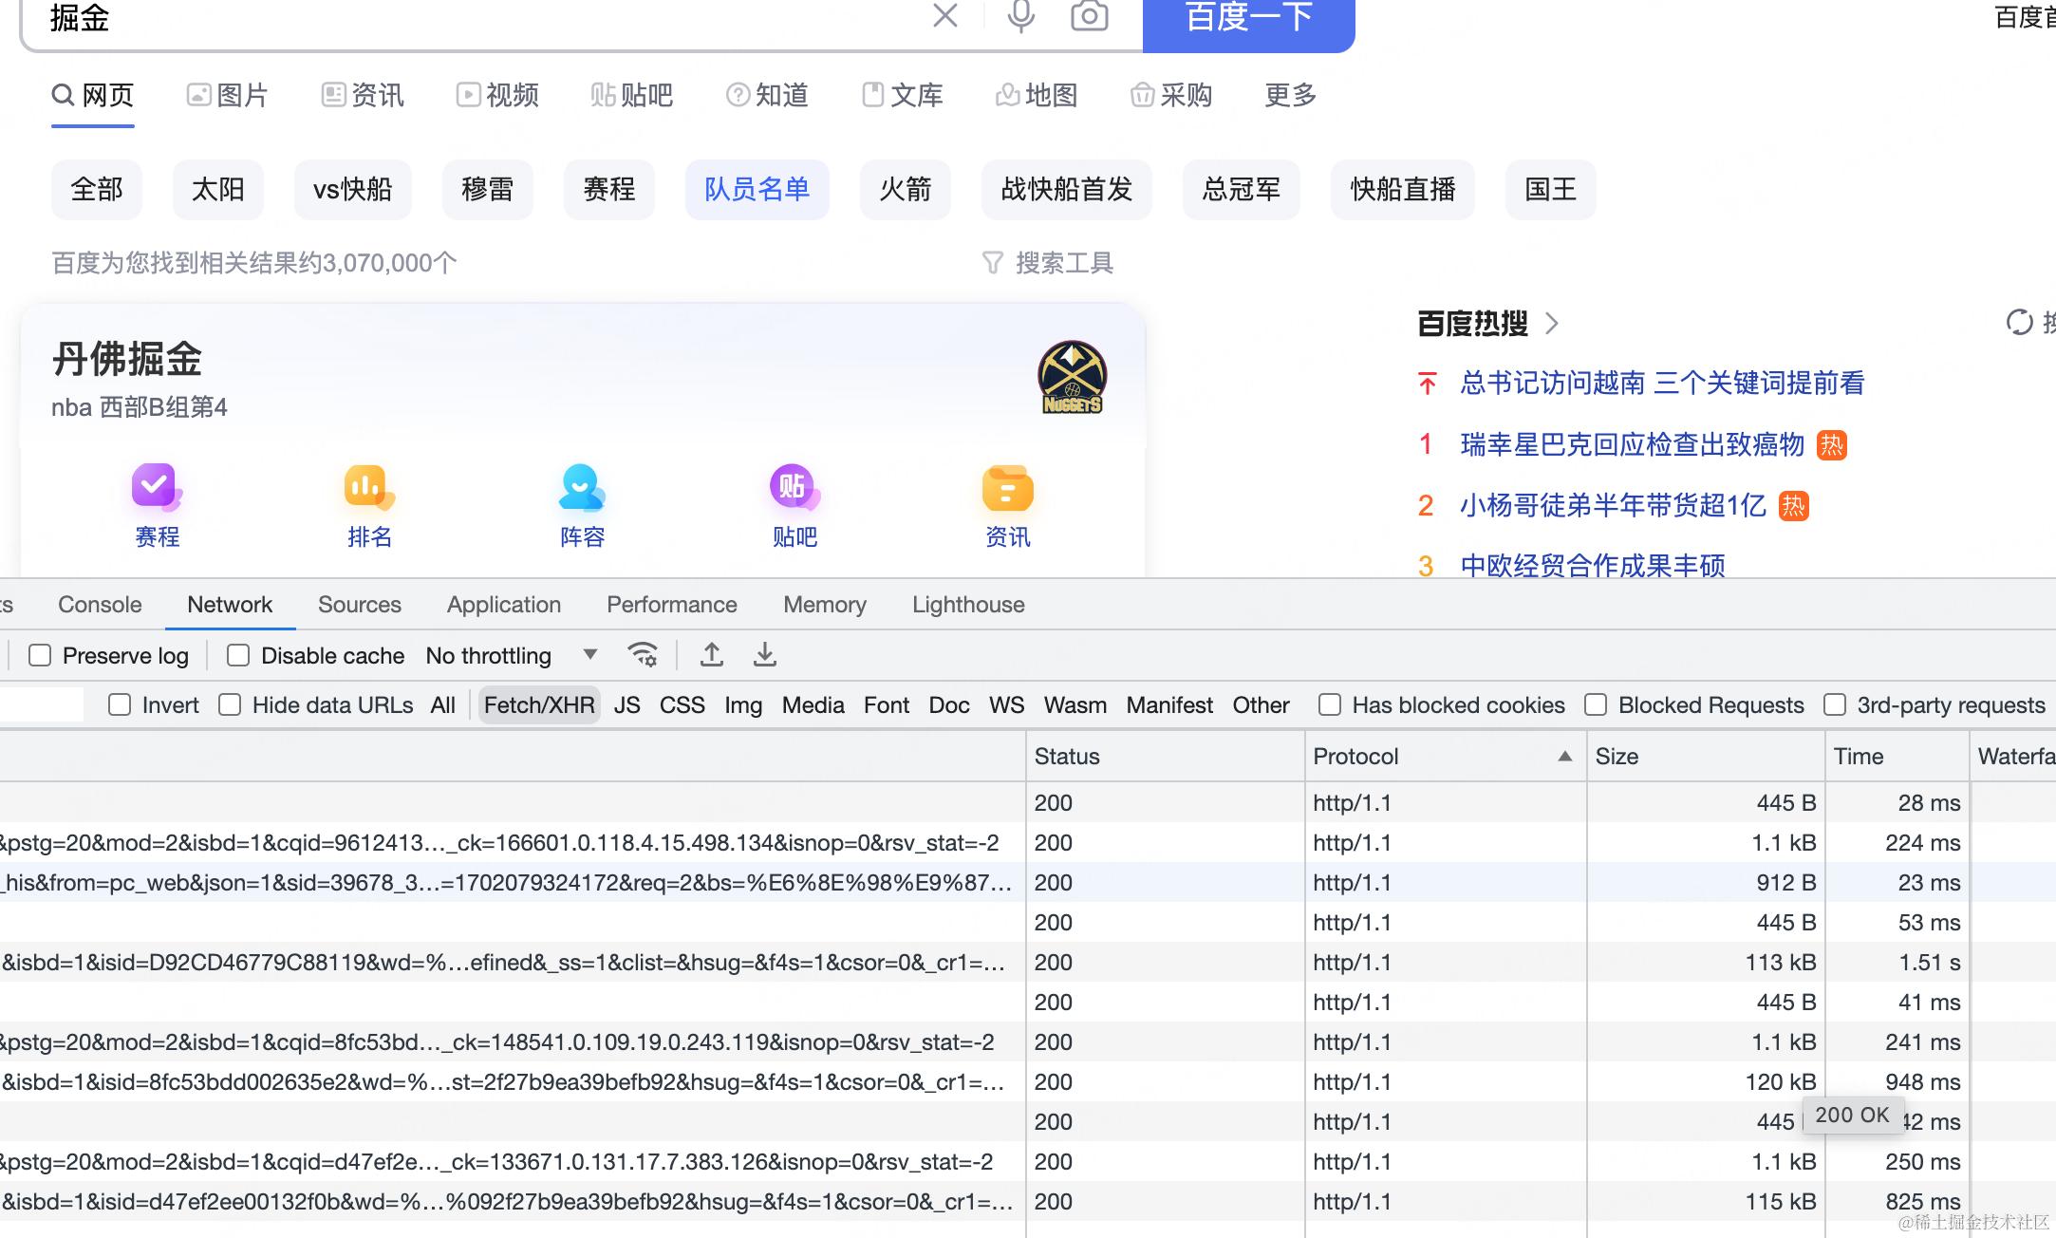Open 瑞幸星巴克回应检查出致癌物 hot link
The width and height of the screenshot is (2056, 1238).
tap(1632, 444)
